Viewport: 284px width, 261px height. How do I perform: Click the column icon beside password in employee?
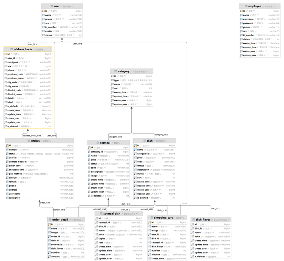(x=241, y=23)
